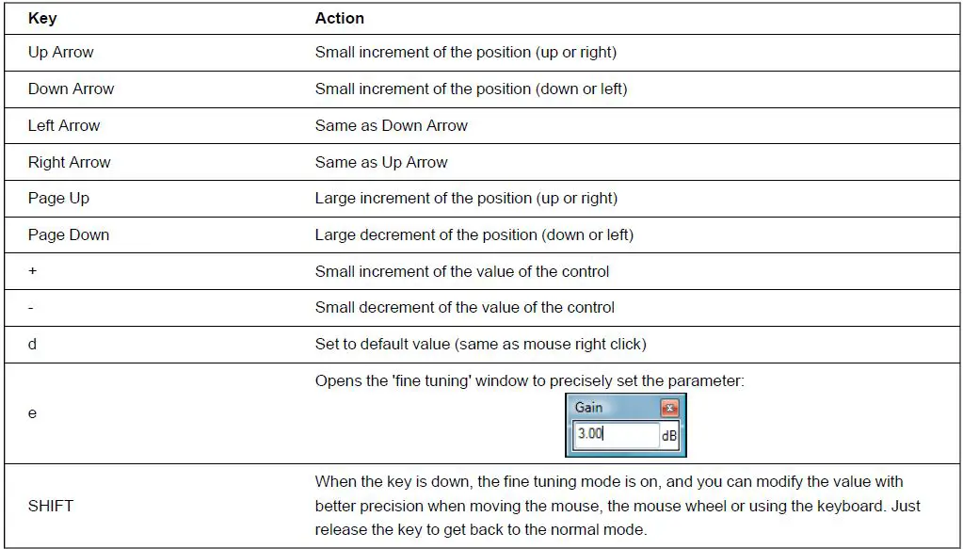The width and height of the screenshot is (963, 549).
Task: Click the e key shortcut entry
Action: click(31, 412)
